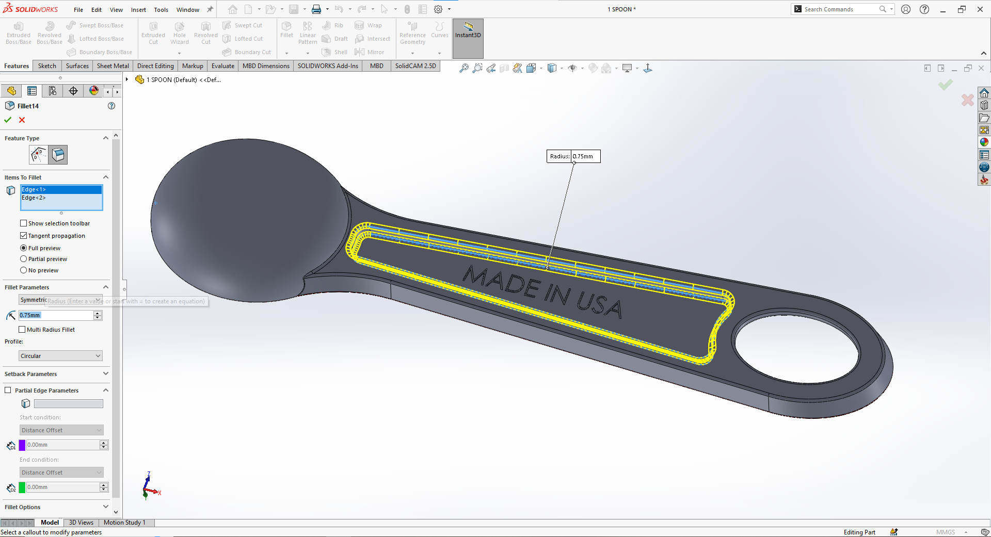Click Zoom to Fit in view toolbar
Screen dimensions: 991x537
(464, 68)
